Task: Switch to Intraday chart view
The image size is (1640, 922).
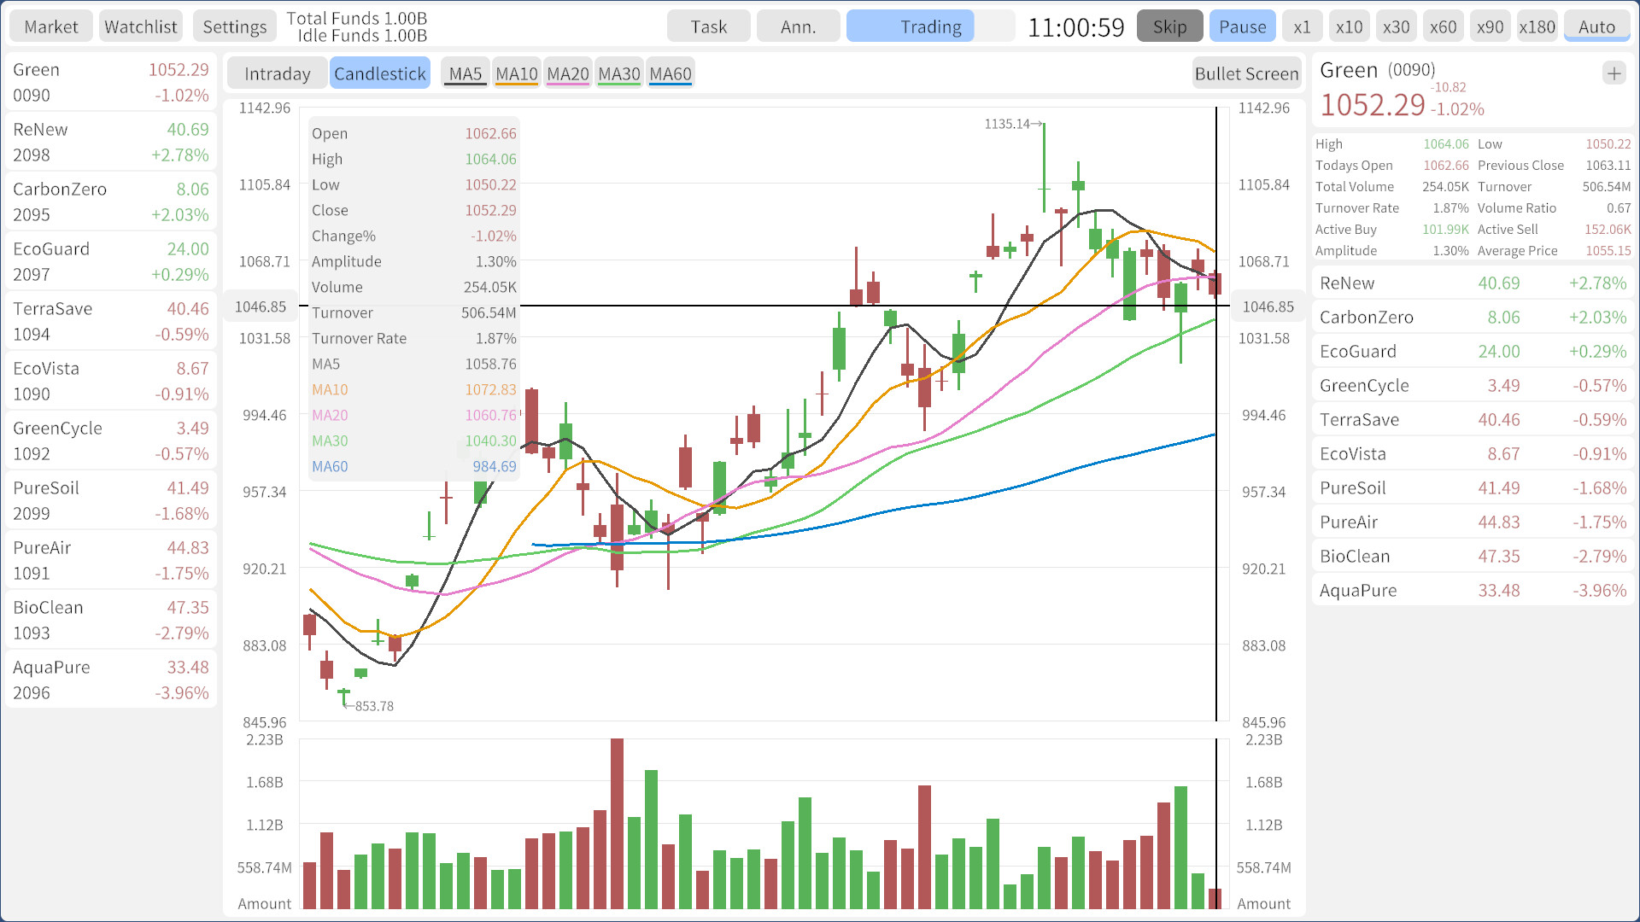Action: [x=277, y=73]
